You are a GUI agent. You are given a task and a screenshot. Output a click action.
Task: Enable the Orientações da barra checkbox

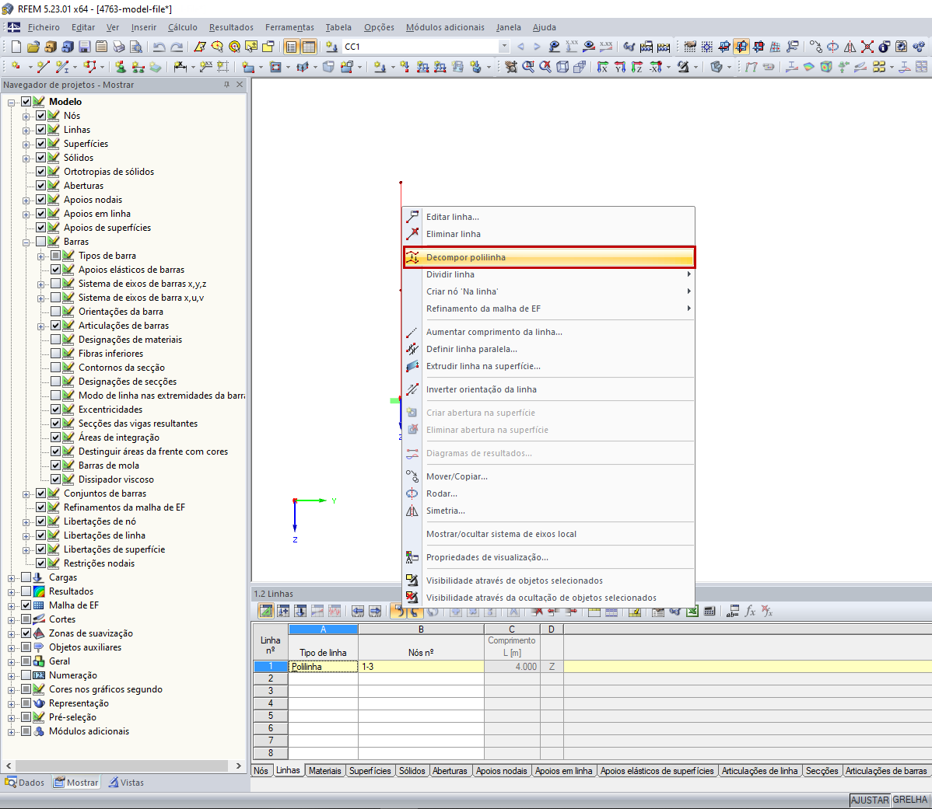(56, 312)
